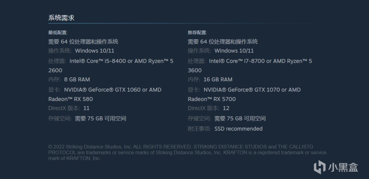Click the 系统需求 section heading
Image resolution: width=369 pixels, height=179 pixels.
pos(61,18)
